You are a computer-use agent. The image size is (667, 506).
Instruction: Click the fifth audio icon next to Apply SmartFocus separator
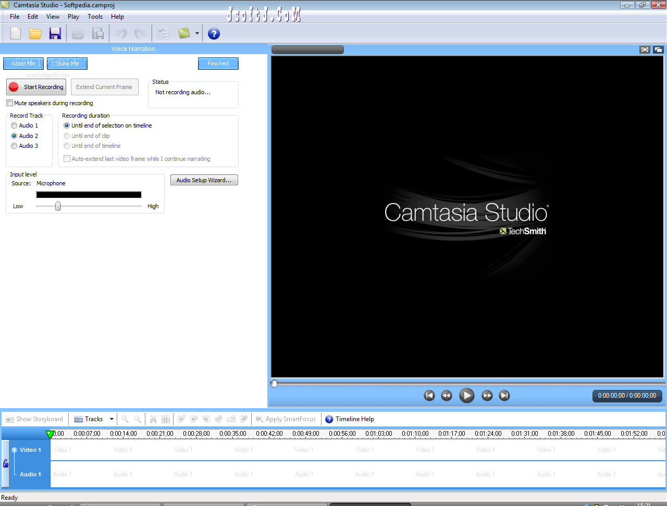click(x=231, y=419)
